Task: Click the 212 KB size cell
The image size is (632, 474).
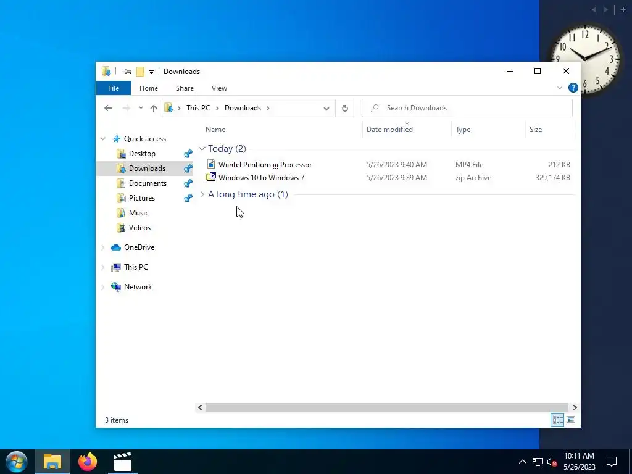Action: coord(559,164)
